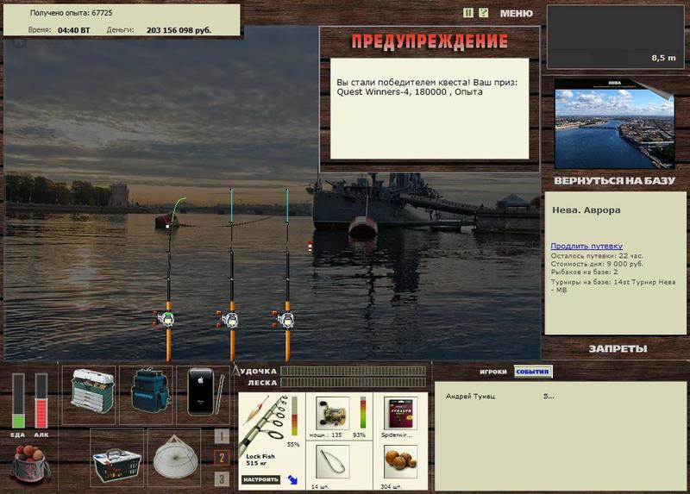
Task: Switch to the СОБЫТИЯ tab
Action: click(x=532, y=372)
